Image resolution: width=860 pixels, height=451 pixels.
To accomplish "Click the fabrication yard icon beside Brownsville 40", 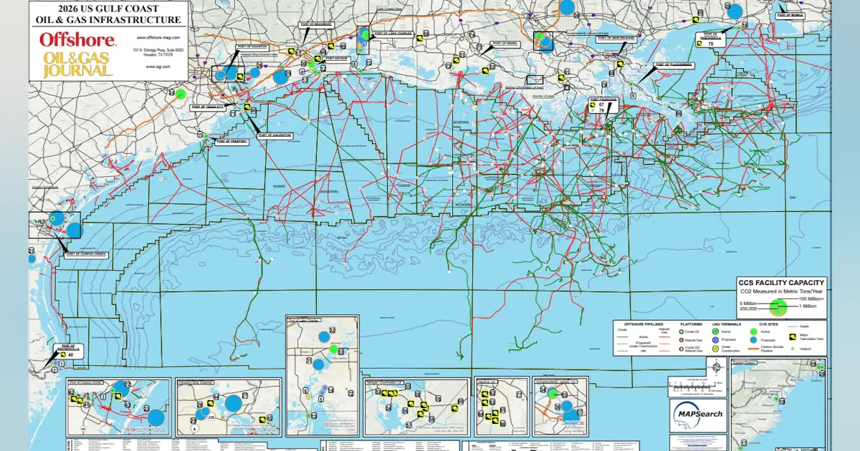I will [63, 354].
